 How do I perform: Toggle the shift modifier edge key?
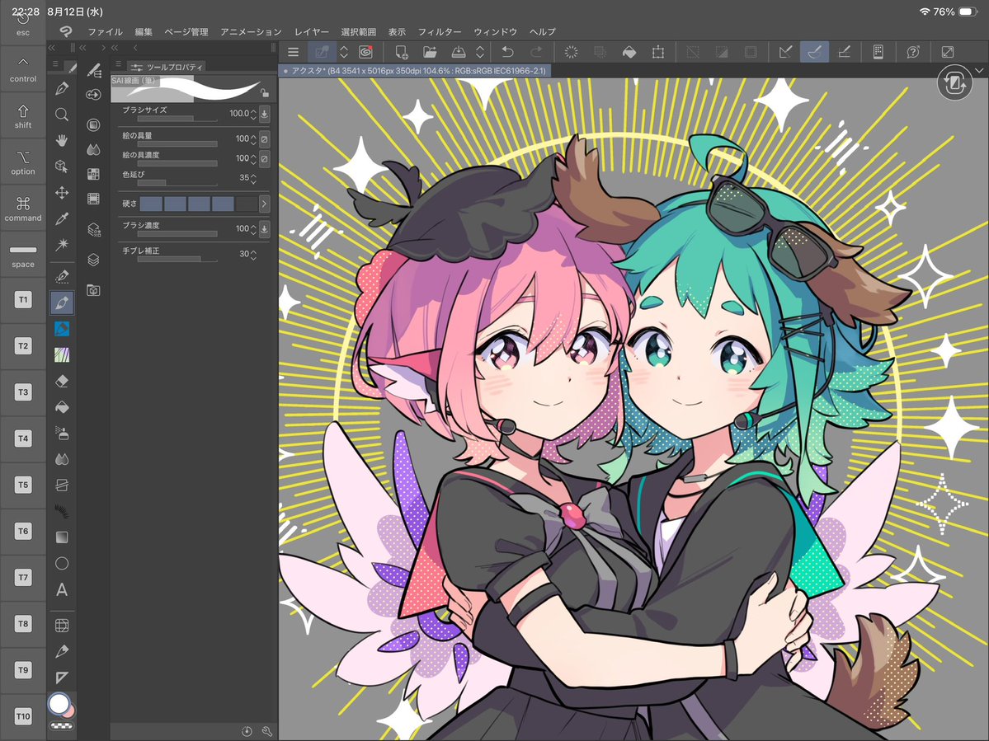coord(23,116)
